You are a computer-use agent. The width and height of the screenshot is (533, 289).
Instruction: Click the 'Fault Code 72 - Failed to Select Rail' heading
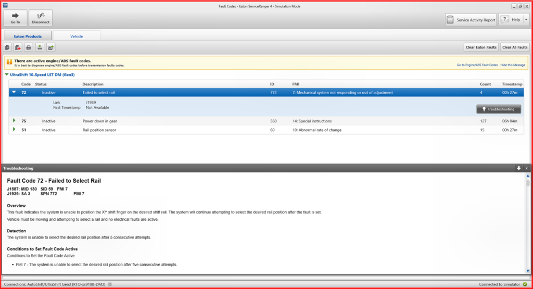coord(54,181)
